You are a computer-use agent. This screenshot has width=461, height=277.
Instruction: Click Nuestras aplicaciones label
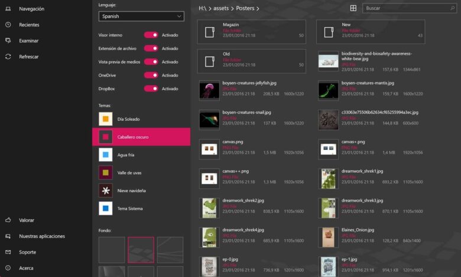[42, 236]
